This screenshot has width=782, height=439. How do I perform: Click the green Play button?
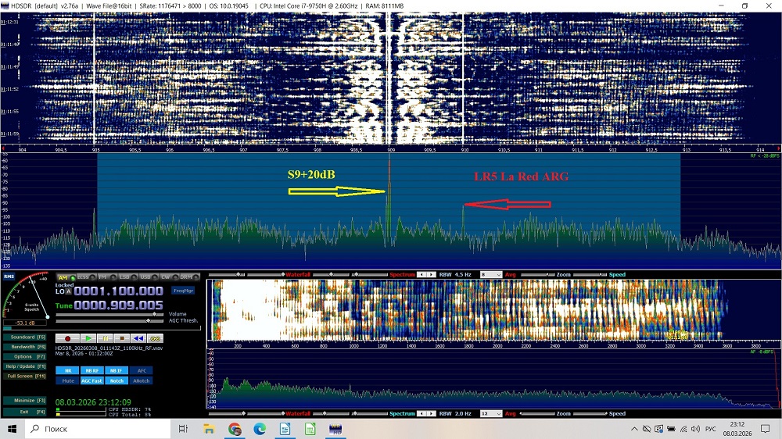pyautogui.click(x=88, y=337)
